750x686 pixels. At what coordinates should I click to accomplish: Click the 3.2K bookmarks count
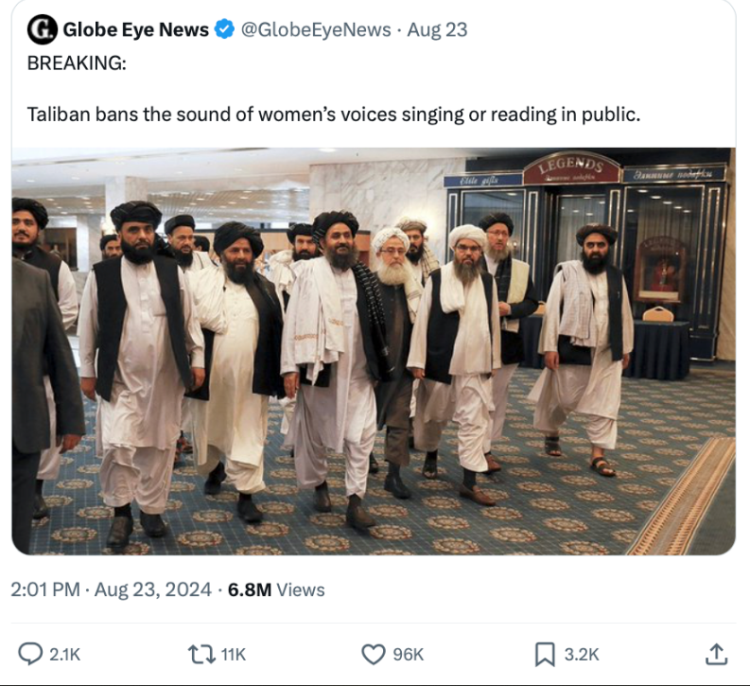point(582,655)
